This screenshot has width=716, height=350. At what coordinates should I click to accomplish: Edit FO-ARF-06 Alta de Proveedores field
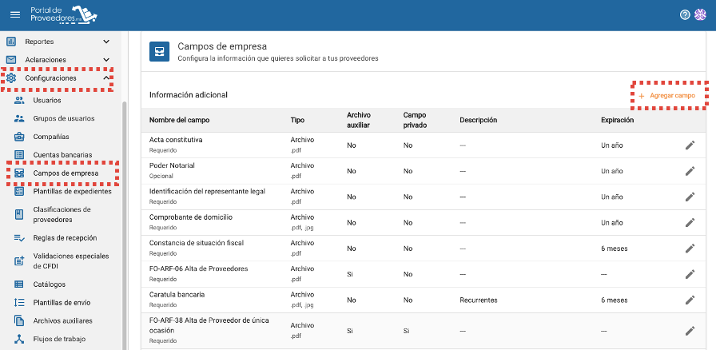click(690, 274)
